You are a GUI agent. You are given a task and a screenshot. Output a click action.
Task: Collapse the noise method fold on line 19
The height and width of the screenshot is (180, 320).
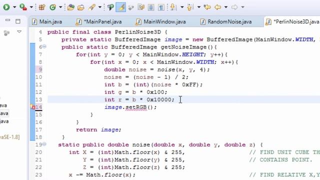coord(44,144)
